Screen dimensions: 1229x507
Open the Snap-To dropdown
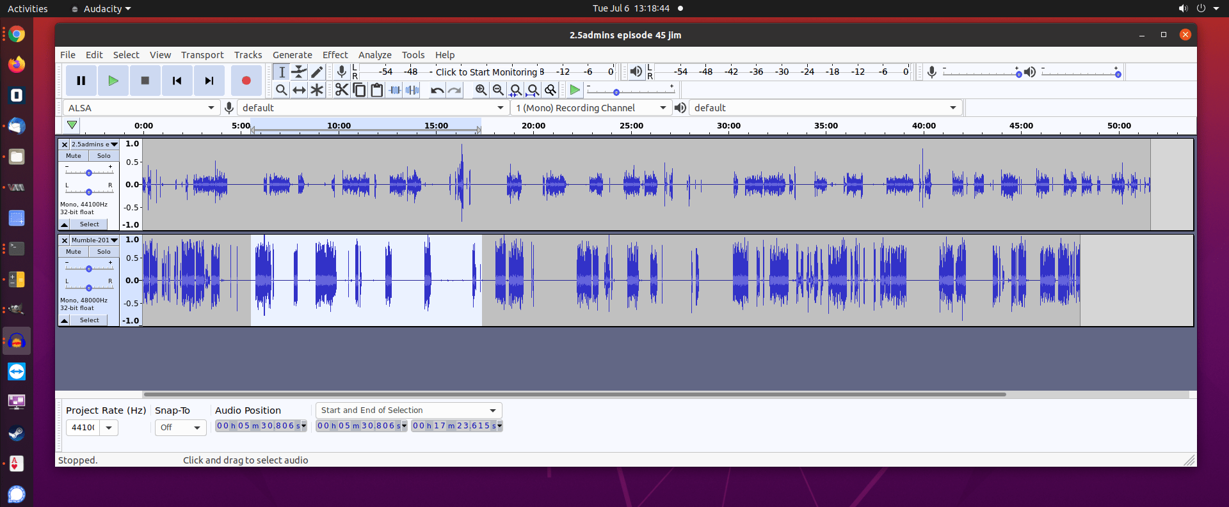pos(181,428)
